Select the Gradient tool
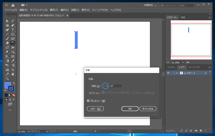The image size is (215, 136). (7, 61)
